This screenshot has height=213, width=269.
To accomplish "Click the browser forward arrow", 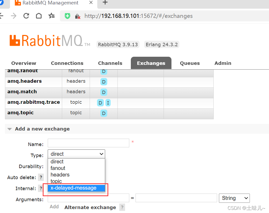I will [14, 16].
